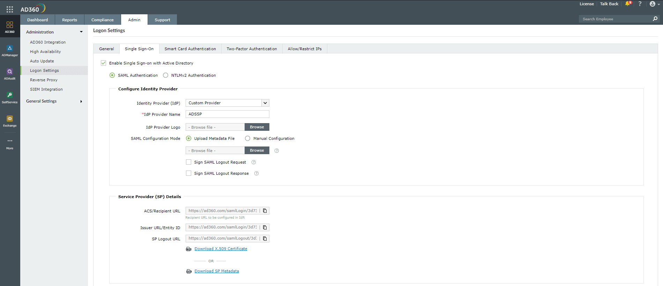Browse for SAML metadata file
The width and height of the screenshot is (663, 286).
[257, 150]
